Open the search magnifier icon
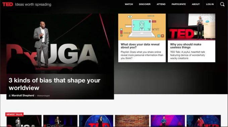 [222, 4]
